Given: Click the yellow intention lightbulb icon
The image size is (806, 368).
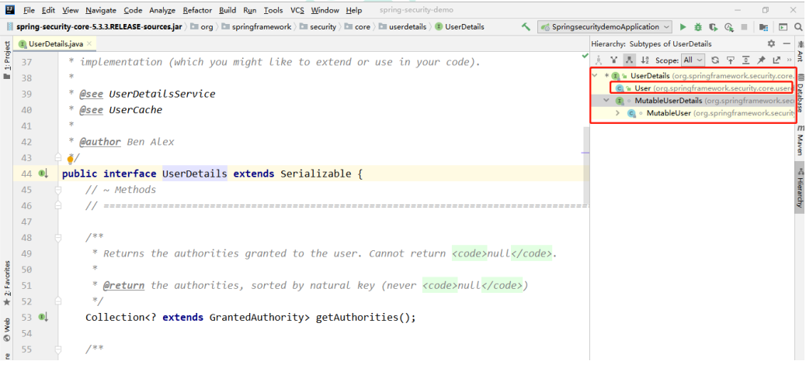Looking at the screenshot, I should 71,160.
